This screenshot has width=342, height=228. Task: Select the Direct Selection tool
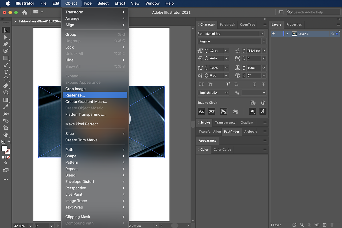pyautogui.click(x=6, y=37)
